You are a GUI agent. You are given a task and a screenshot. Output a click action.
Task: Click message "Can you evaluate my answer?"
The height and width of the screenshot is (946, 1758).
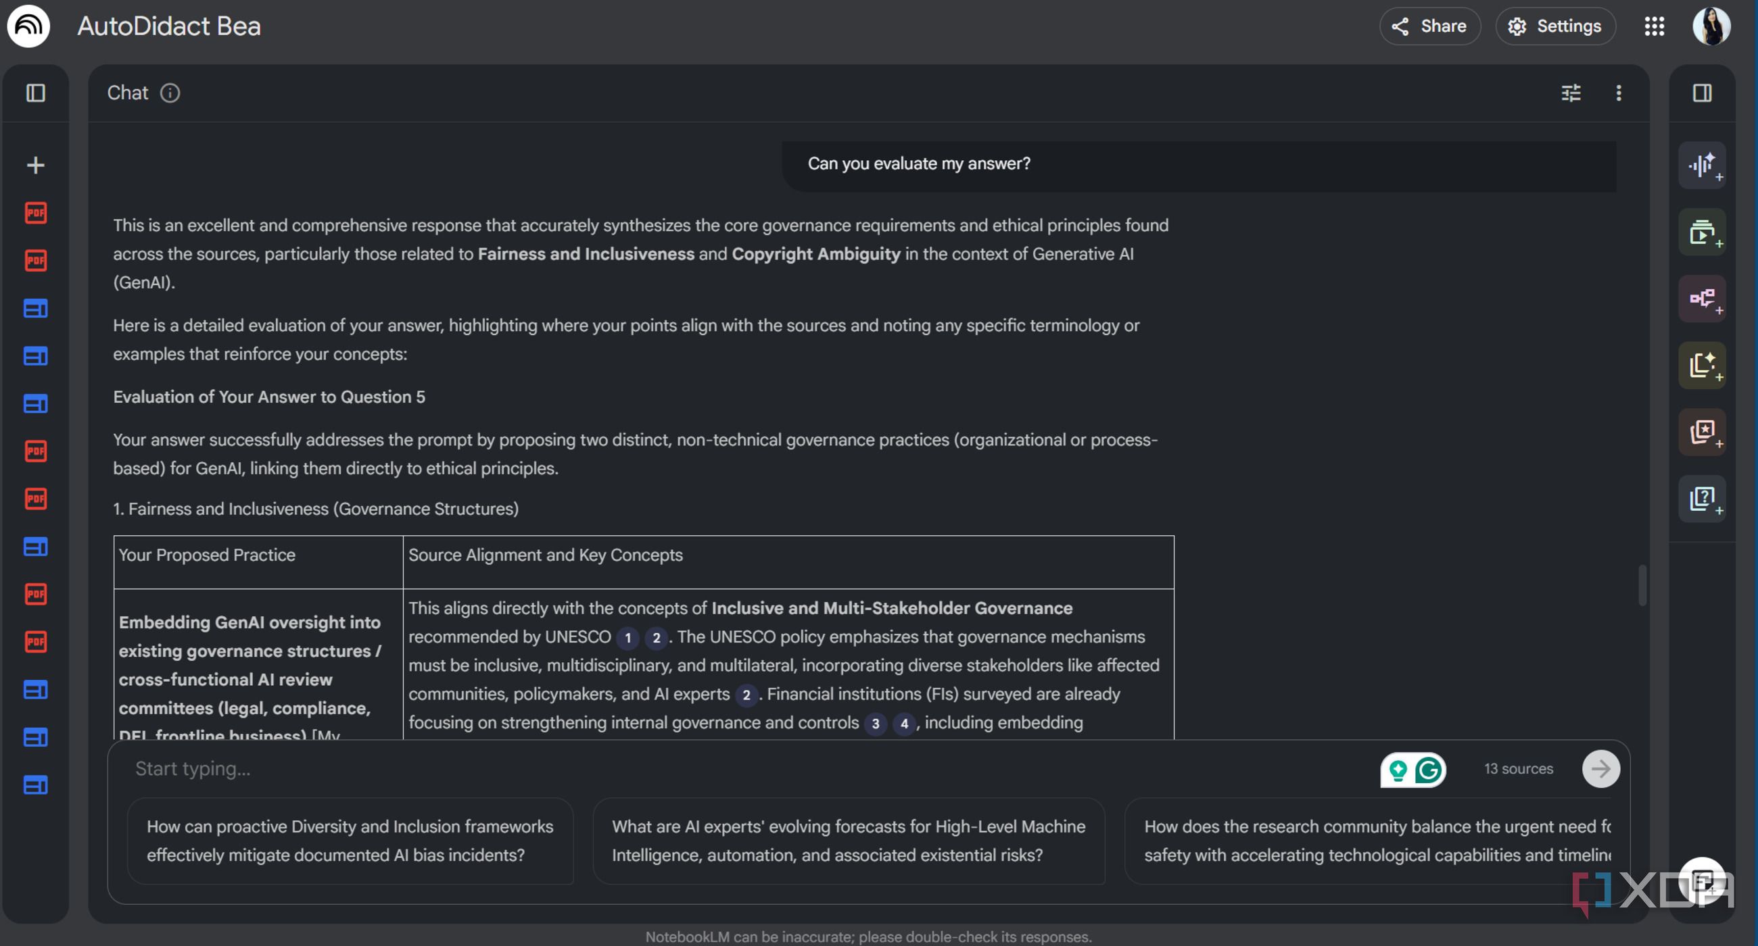click(919, 164)
